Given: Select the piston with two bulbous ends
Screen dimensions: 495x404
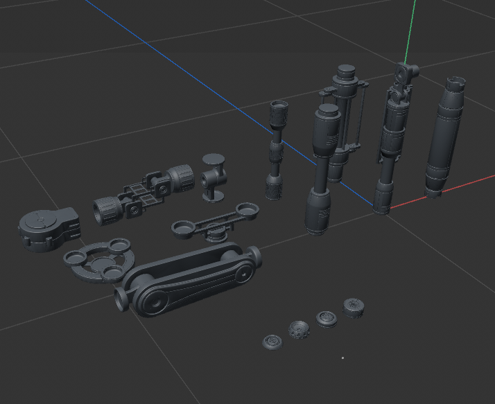Looking at the screenshot, I should [322, 170].
